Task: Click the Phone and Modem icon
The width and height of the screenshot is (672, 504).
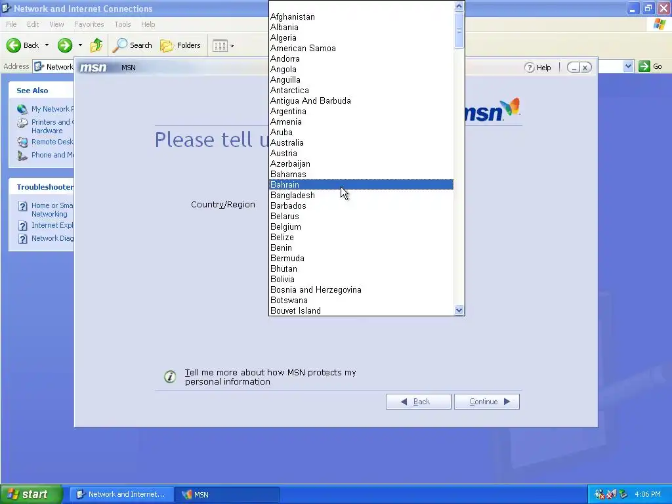Action: point(22,155)
